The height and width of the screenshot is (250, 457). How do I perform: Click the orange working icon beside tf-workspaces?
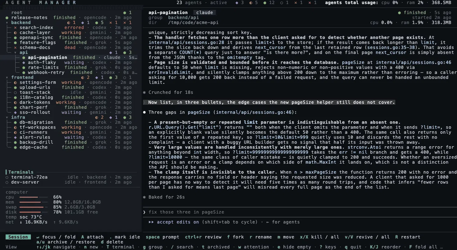[x=15, y=127]
